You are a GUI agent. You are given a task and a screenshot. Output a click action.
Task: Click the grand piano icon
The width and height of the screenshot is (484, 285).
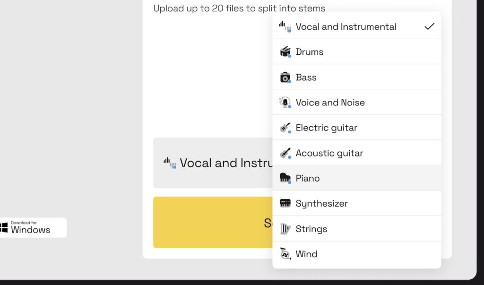(x=285, y=178)
